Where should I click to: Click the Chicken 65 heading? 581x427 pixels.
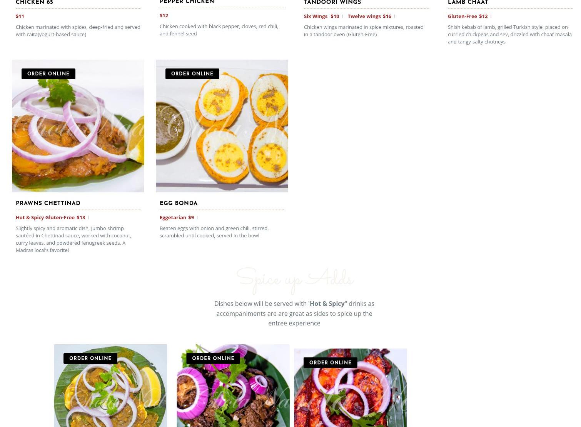pos(34,2)
